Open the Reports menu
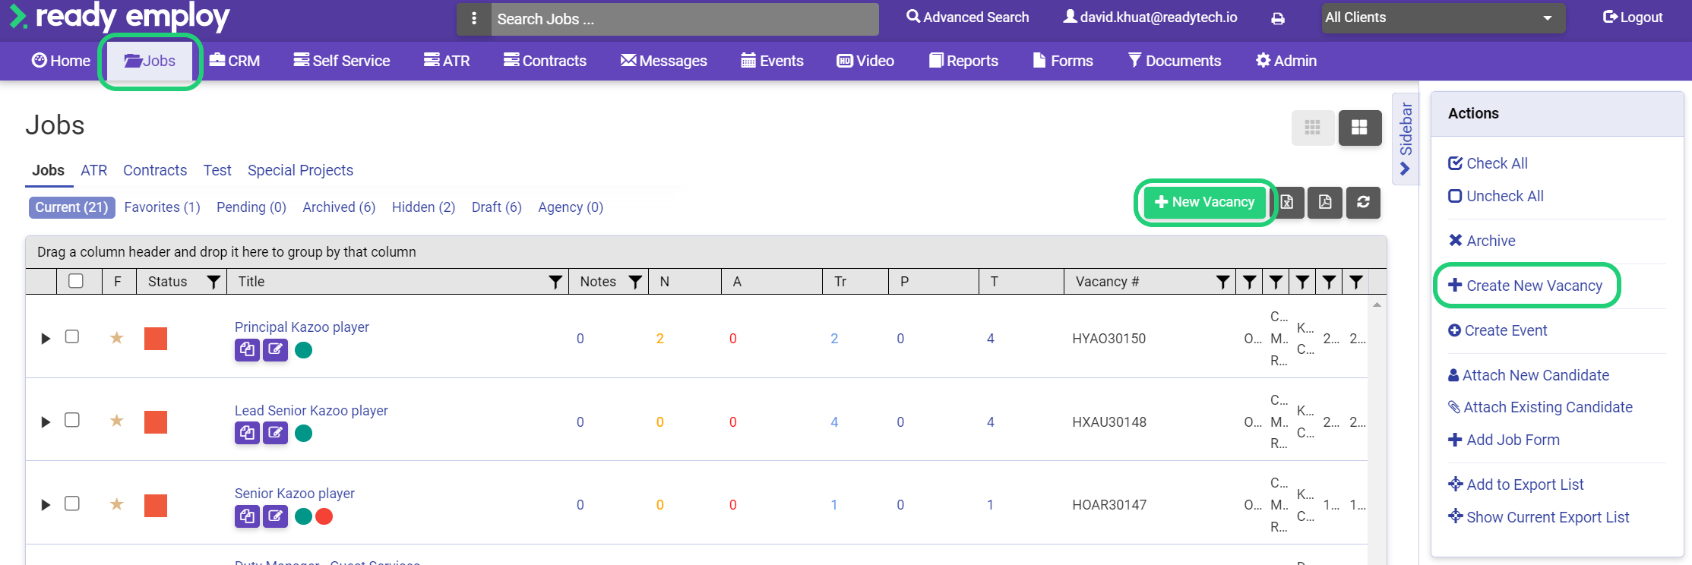 click(963, 61)
